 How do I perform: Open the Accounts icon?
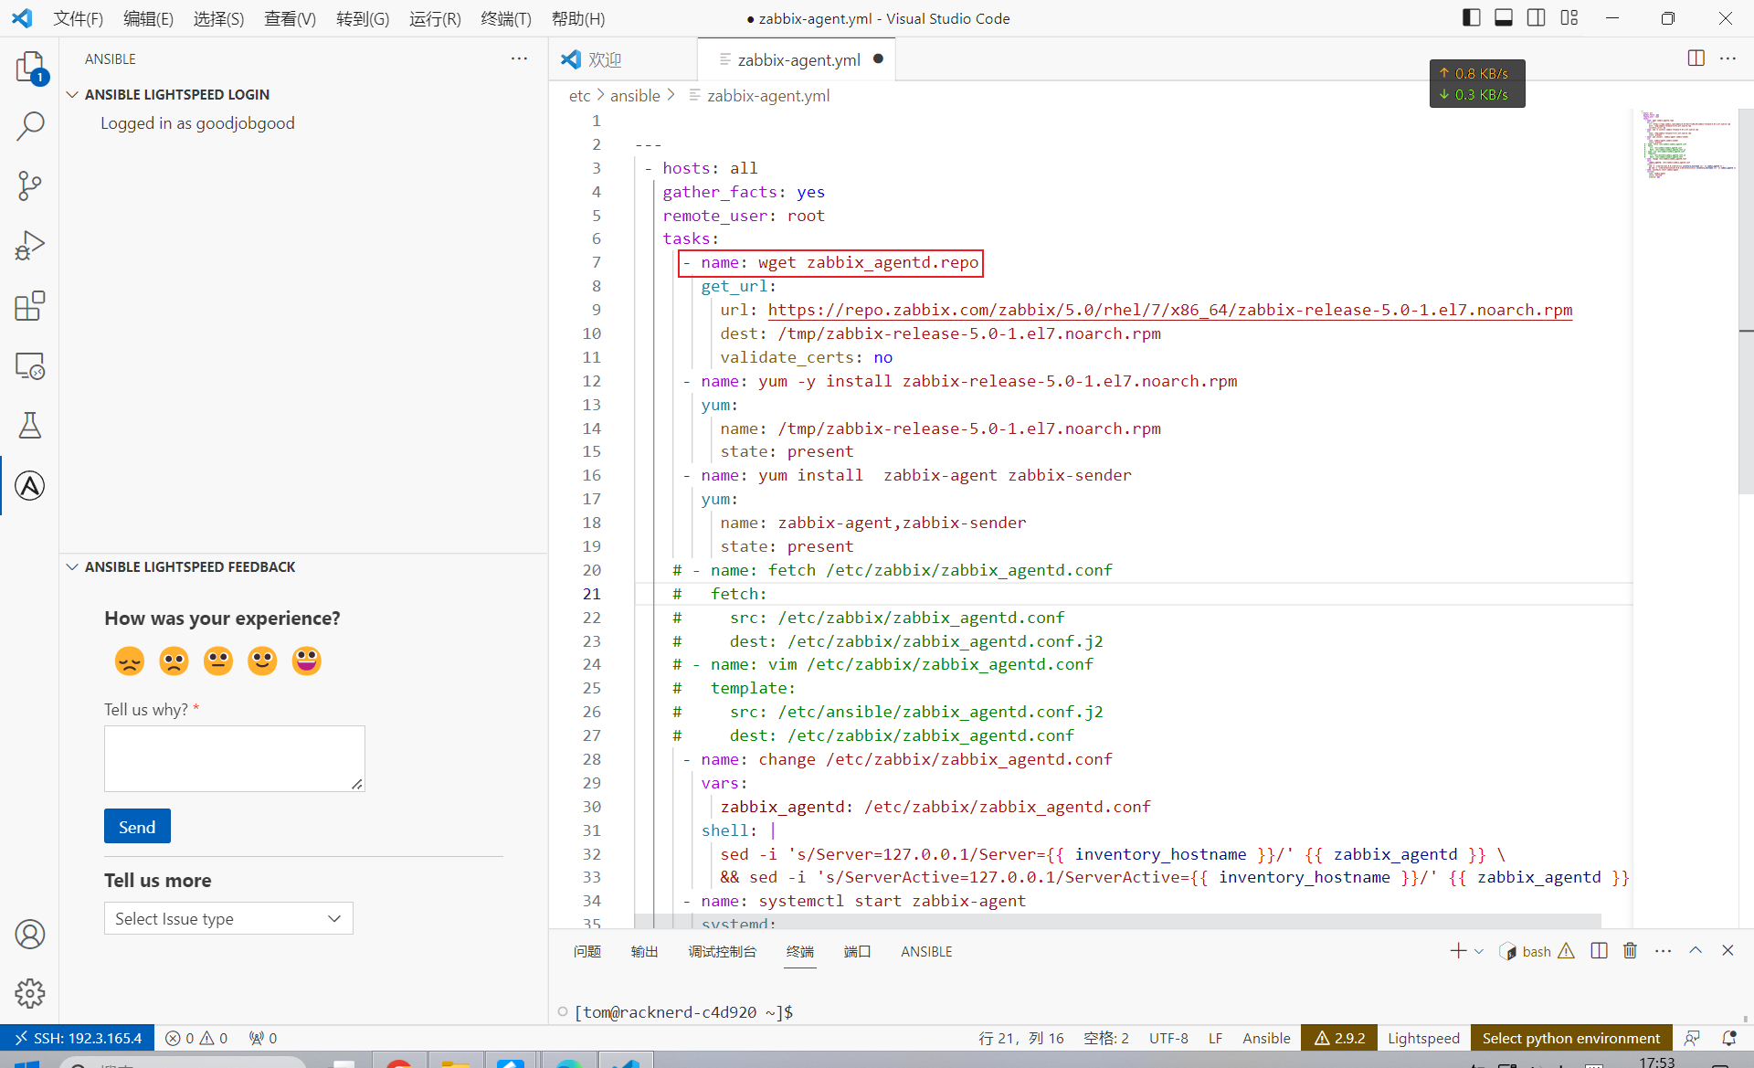coord(30,935)
